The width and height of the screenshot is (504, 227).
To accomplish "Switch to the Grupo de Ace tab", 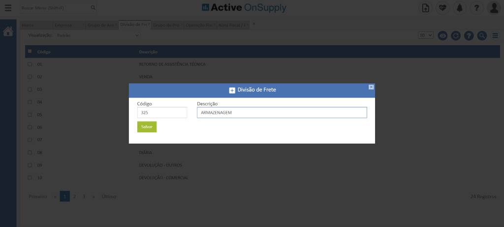I will 100,25.
